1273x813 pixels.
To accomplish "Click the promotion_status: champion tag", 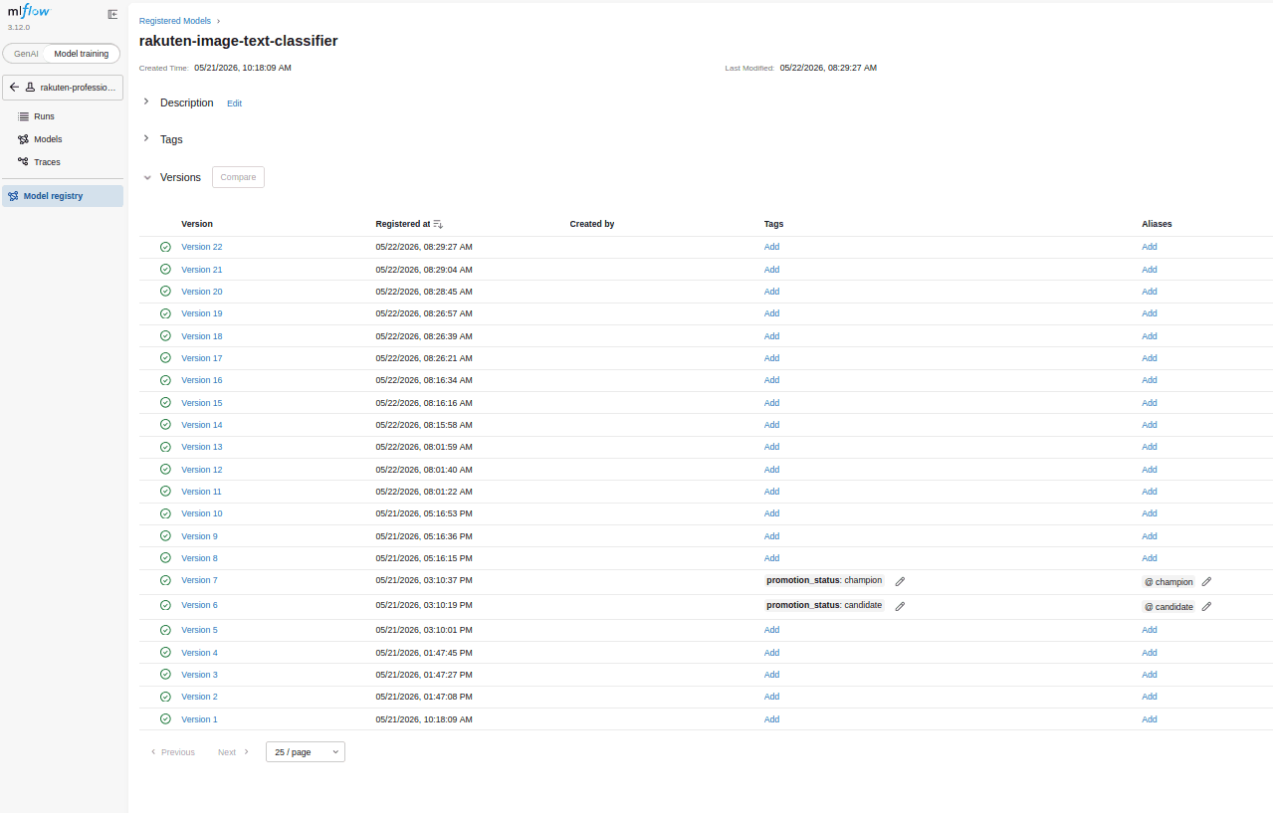I will [824, 580].
